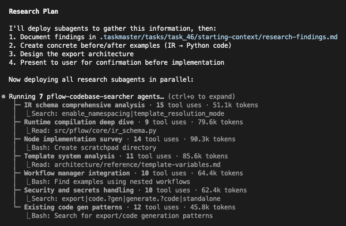Click the Create concrete before/after examples step

click(x=120, y=45)
